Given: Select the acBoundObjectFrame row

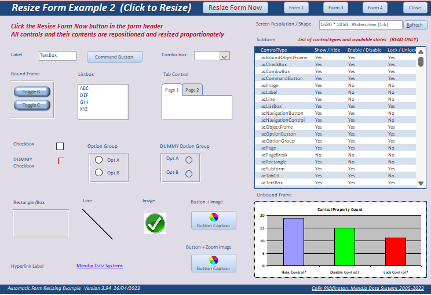Looking at the screenshot, I should 335,57.
